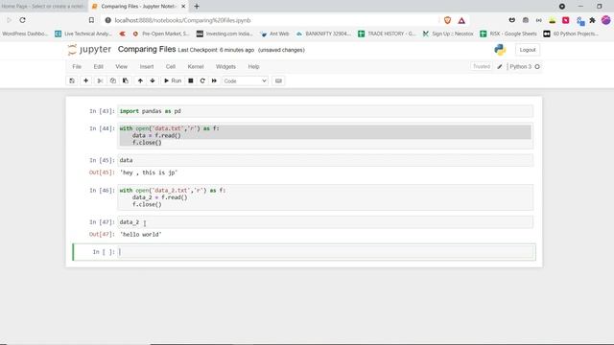Click the Jupyter logo
The height and width of the screenshot is (345, 614).
[x=89, y=50]
